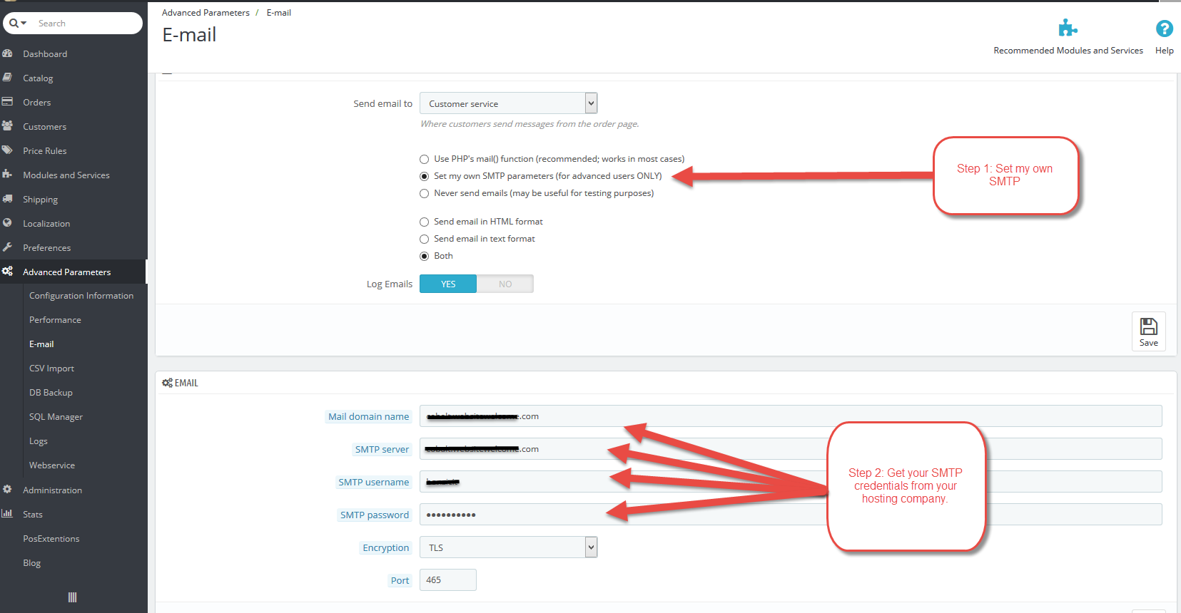1181x613 pixels.
Task: Collapse sidebar using bottom bars icon
Action: click(x=72, y=597)
